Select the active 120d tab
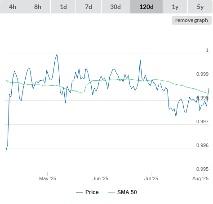This screenshot has width=213, height=204. [x=146, y=7]
